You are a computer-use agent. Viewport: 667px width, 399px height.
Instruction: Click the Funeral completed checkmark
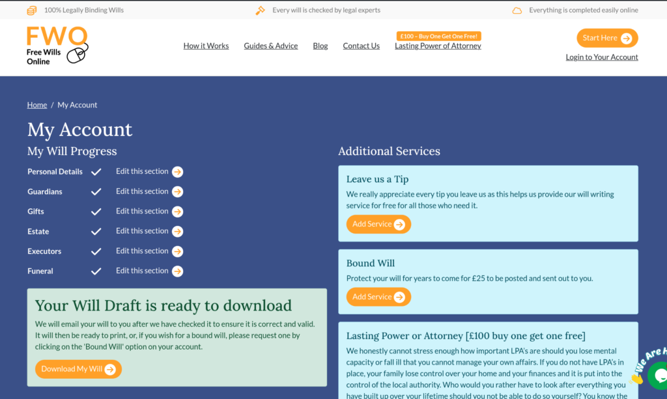point(96,271)
